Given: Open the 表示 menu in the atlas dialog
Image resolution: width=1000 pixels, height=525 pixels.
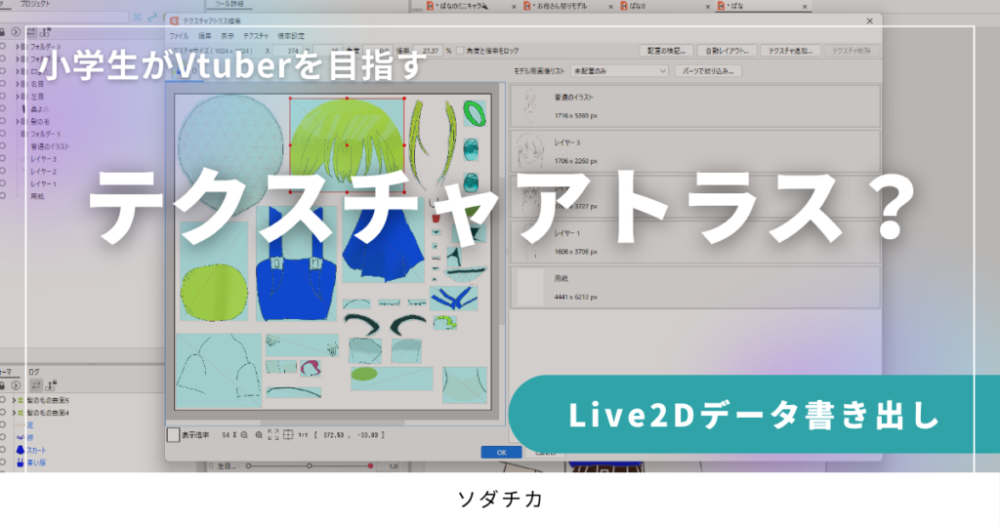Looking at the screenshot, I should 228,36.
